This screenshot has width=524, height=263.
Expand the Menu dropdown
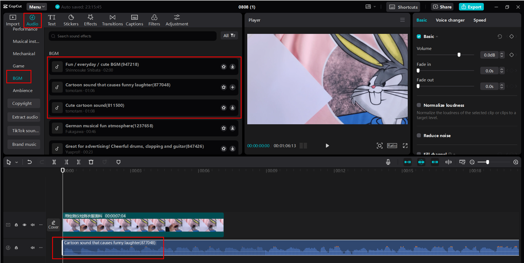pyautogui.click(x=36, y=7)
